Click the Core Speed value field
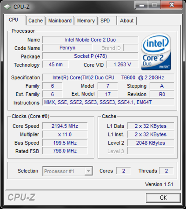The width and height of the screenshot is (186, 209). click(65, 126)
